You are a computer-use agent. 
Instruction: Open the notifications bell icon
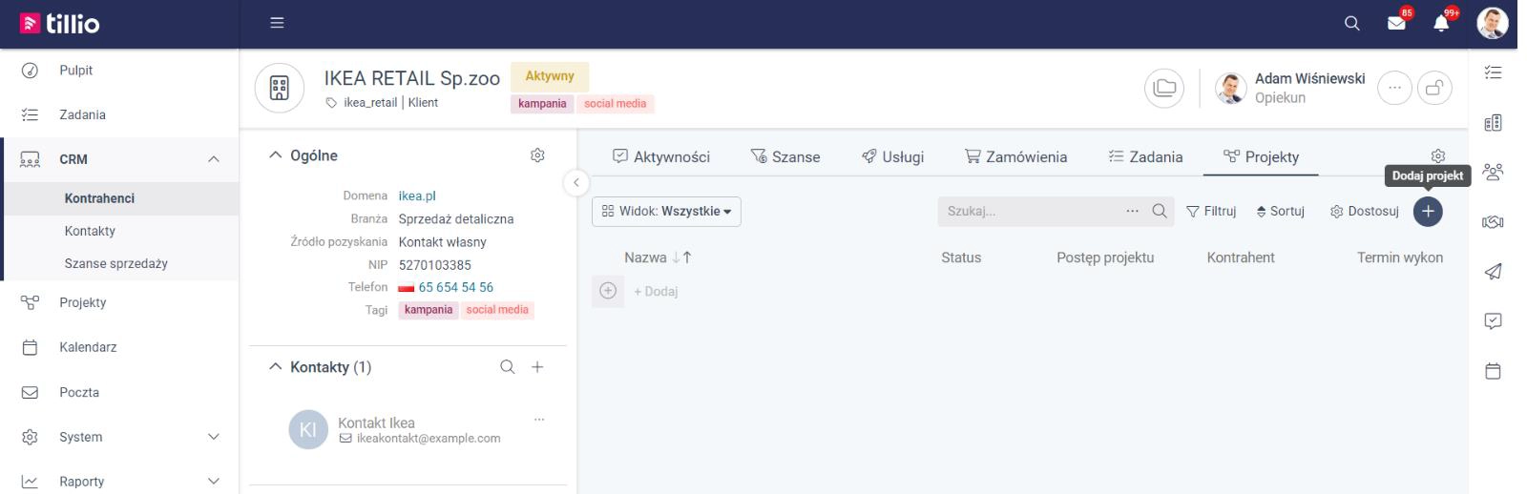1441,23
